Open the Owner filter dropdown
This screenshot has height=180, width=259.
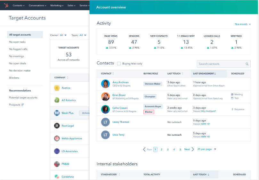pos(63,35)
